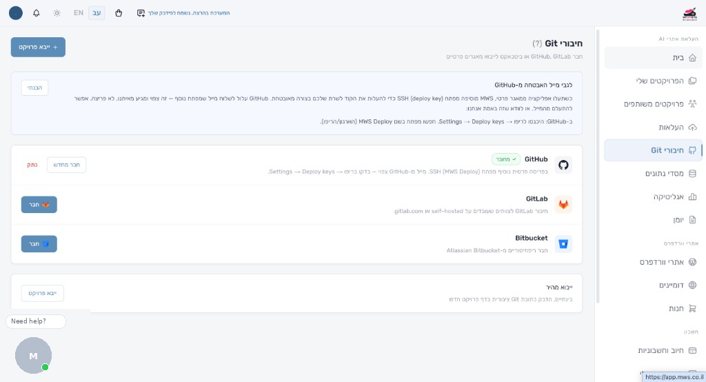Open the chat widget M avatar
Screen dimensions: 706x382
click(33, 355)
